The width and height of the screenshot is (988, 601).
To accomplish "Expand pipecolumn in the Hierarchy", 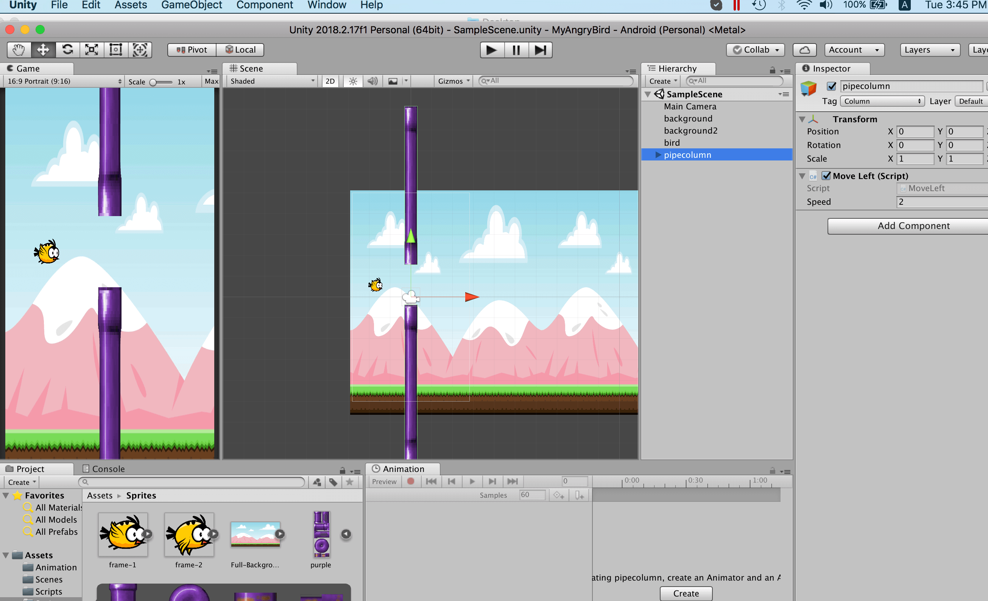I will 658,155.
